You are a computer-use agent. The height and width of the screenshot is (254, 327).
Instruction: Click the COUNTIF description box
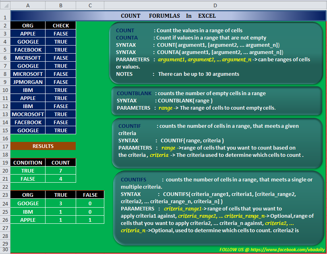click(x=217, y=144)
